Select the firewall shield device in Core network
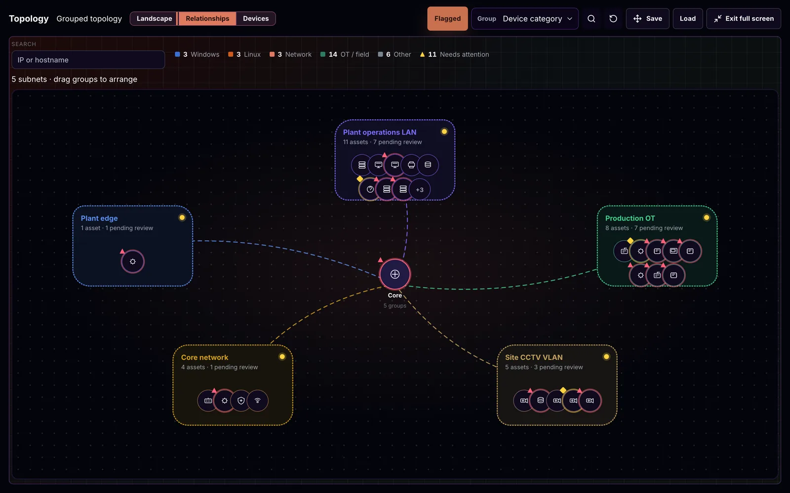 [241, 401]
